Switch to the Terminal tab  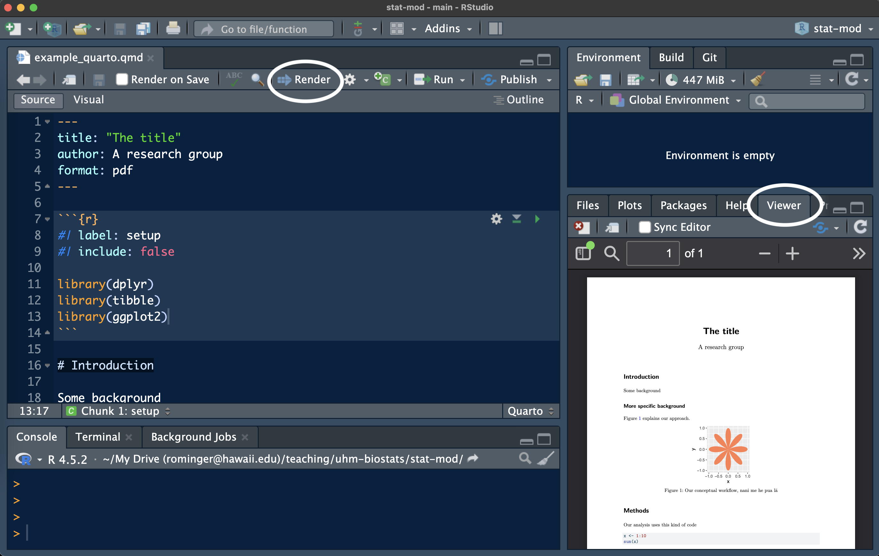[x=97, y=437]
